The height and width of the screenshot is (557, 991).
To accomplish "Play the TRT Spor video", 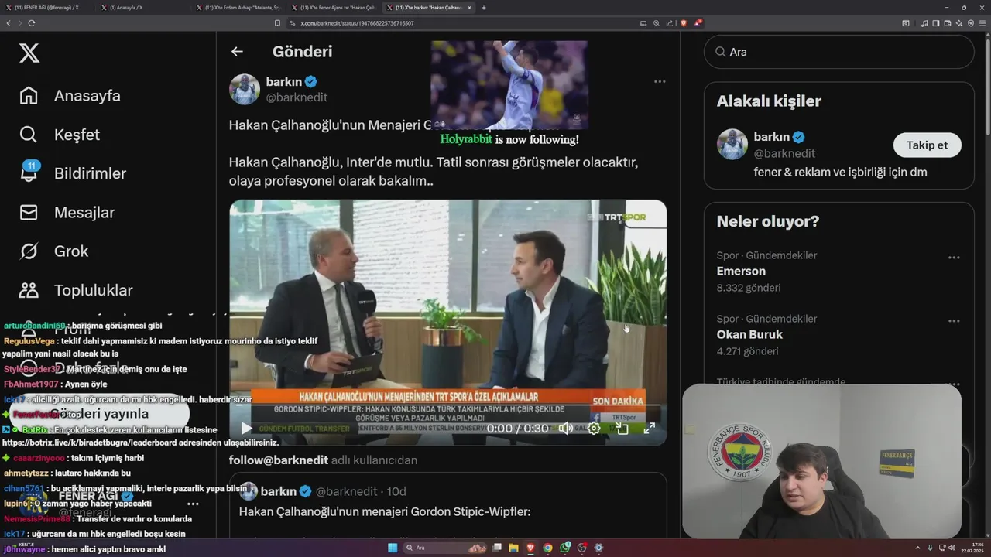I will click(x=246, y=428).
